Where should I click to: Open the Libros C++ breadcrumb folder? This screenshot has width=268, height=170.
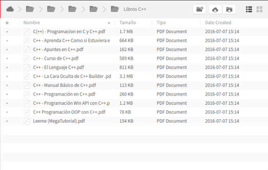coord(134,9)
